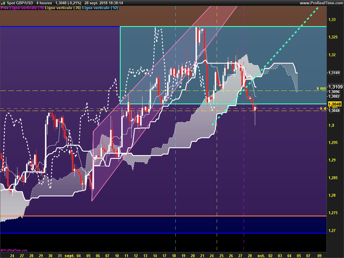This screenshot has width=344, height=258.
Task: Click the 'k mn' yellow line label
Action: coord(321,88)
